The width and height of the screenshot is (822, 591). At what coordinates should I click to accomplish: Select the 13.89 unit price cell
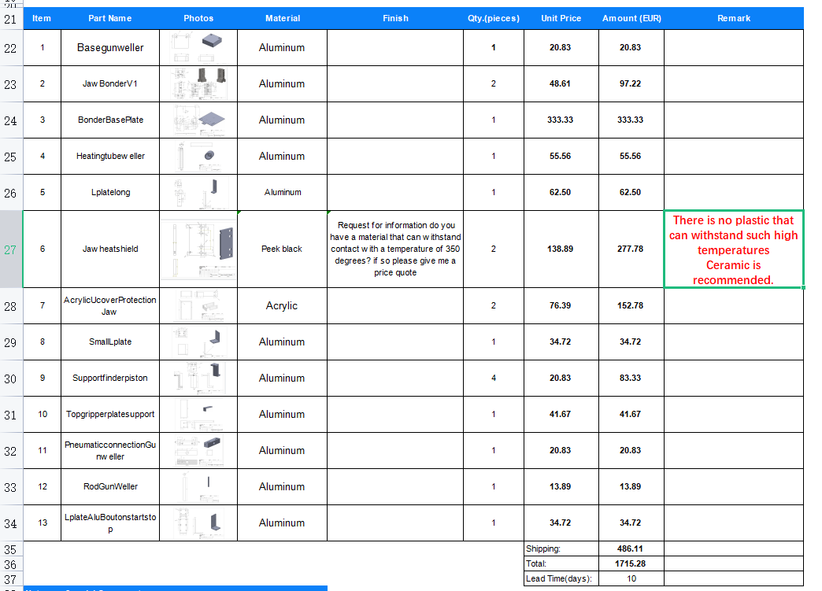(561, 487)
